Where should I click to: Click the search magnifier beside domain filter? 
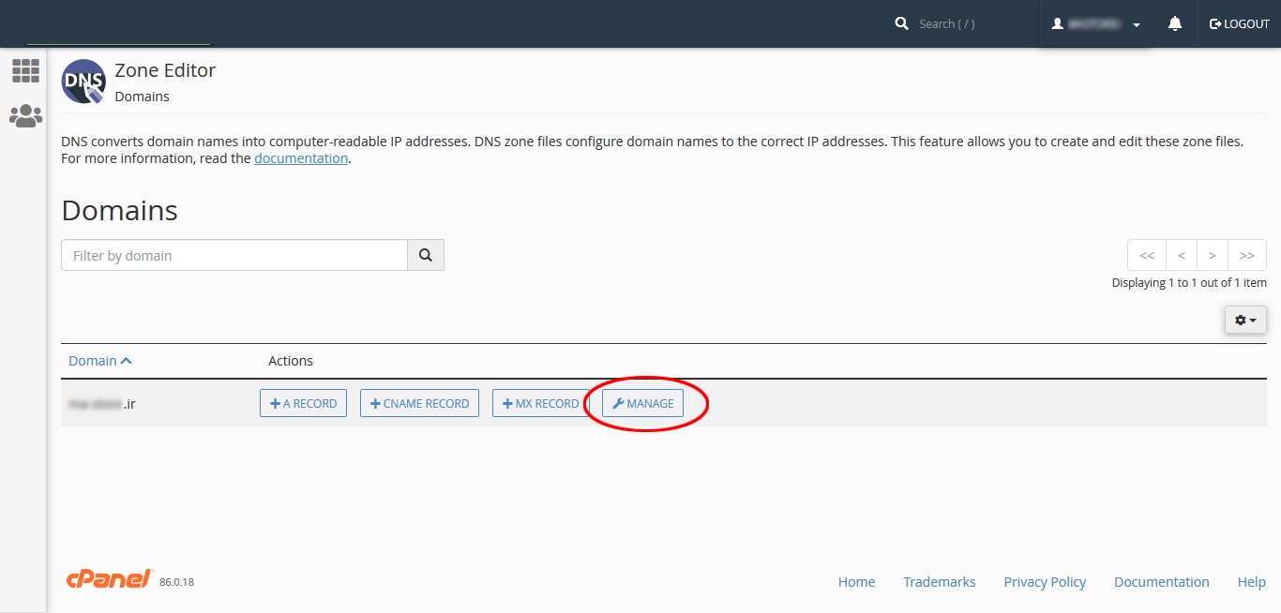click(x=426, y=255)
